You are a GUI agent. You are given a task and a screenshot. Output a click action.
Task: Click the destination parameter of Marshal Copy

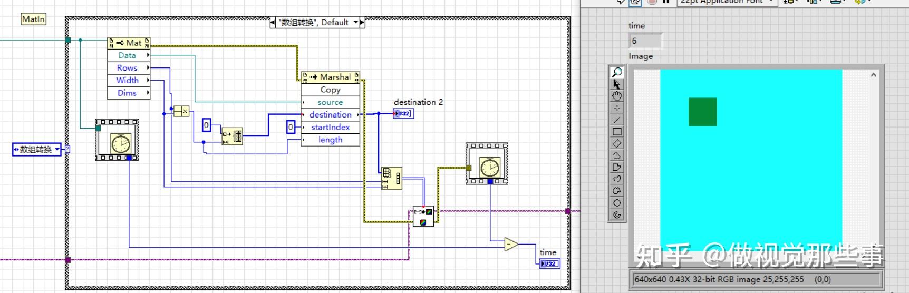pos(331,114)
